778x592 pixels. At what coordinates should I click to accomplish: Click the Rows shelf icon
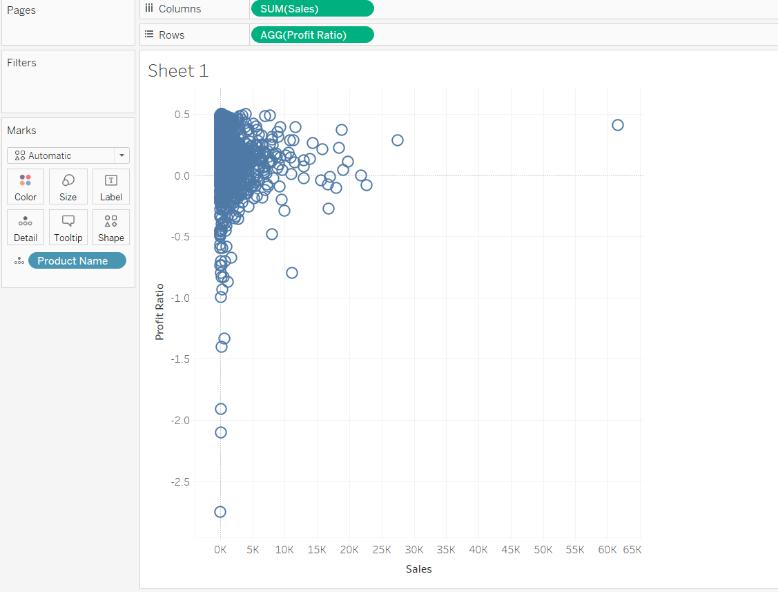pos(149,35)
